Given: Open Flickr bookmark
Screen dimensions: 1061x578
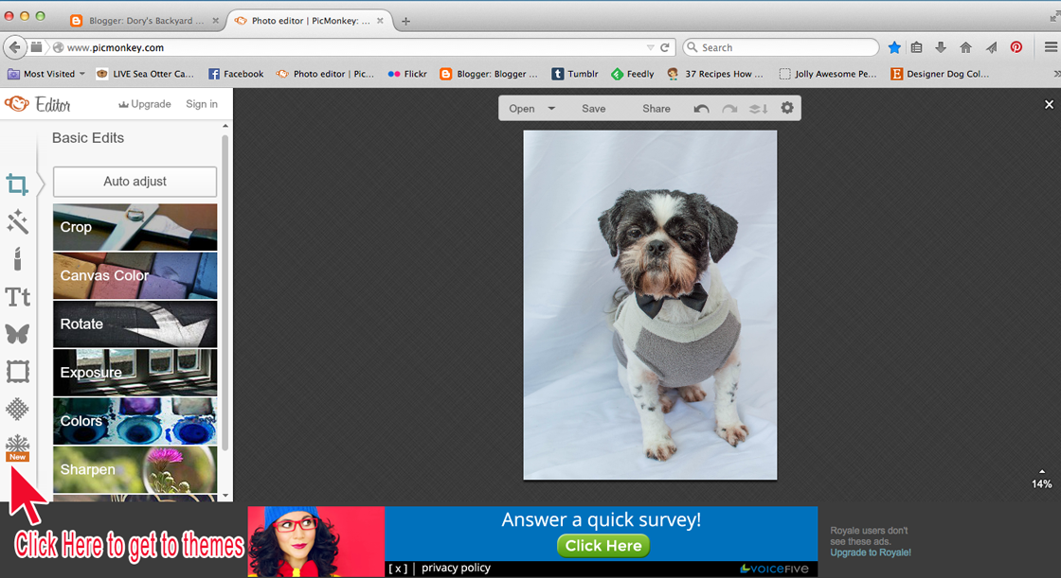Looking at the screenshot, I should click(x=407, y=74).
